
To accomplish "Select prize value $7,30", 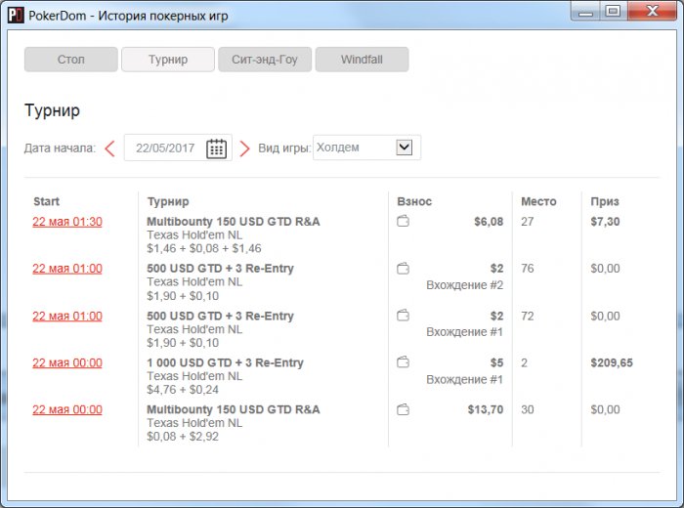I will pyautogui.click(x=605, y=222).
